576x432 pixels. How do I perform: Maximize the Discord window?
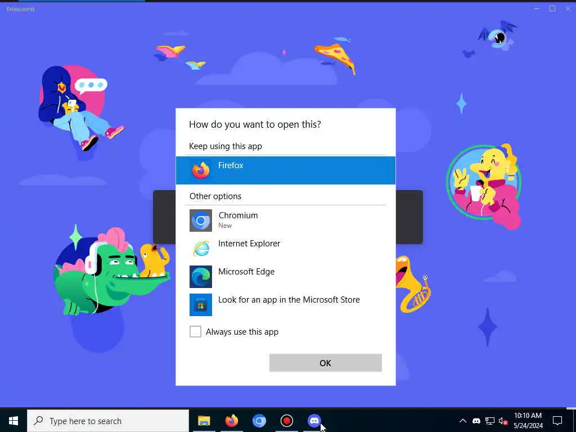(x=552, y=8)
